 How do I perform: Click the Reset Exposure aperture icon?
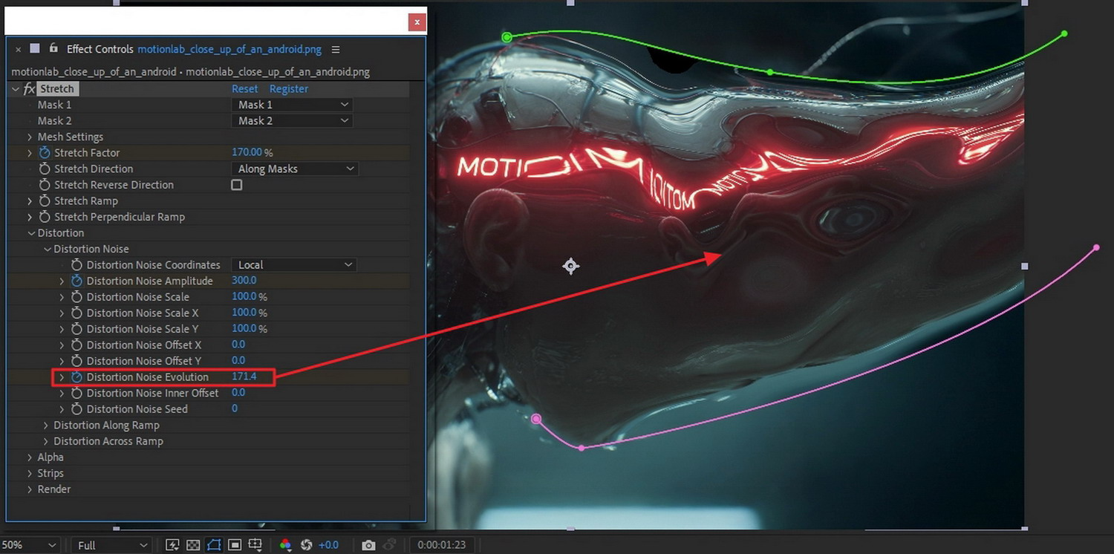point(306,545)
